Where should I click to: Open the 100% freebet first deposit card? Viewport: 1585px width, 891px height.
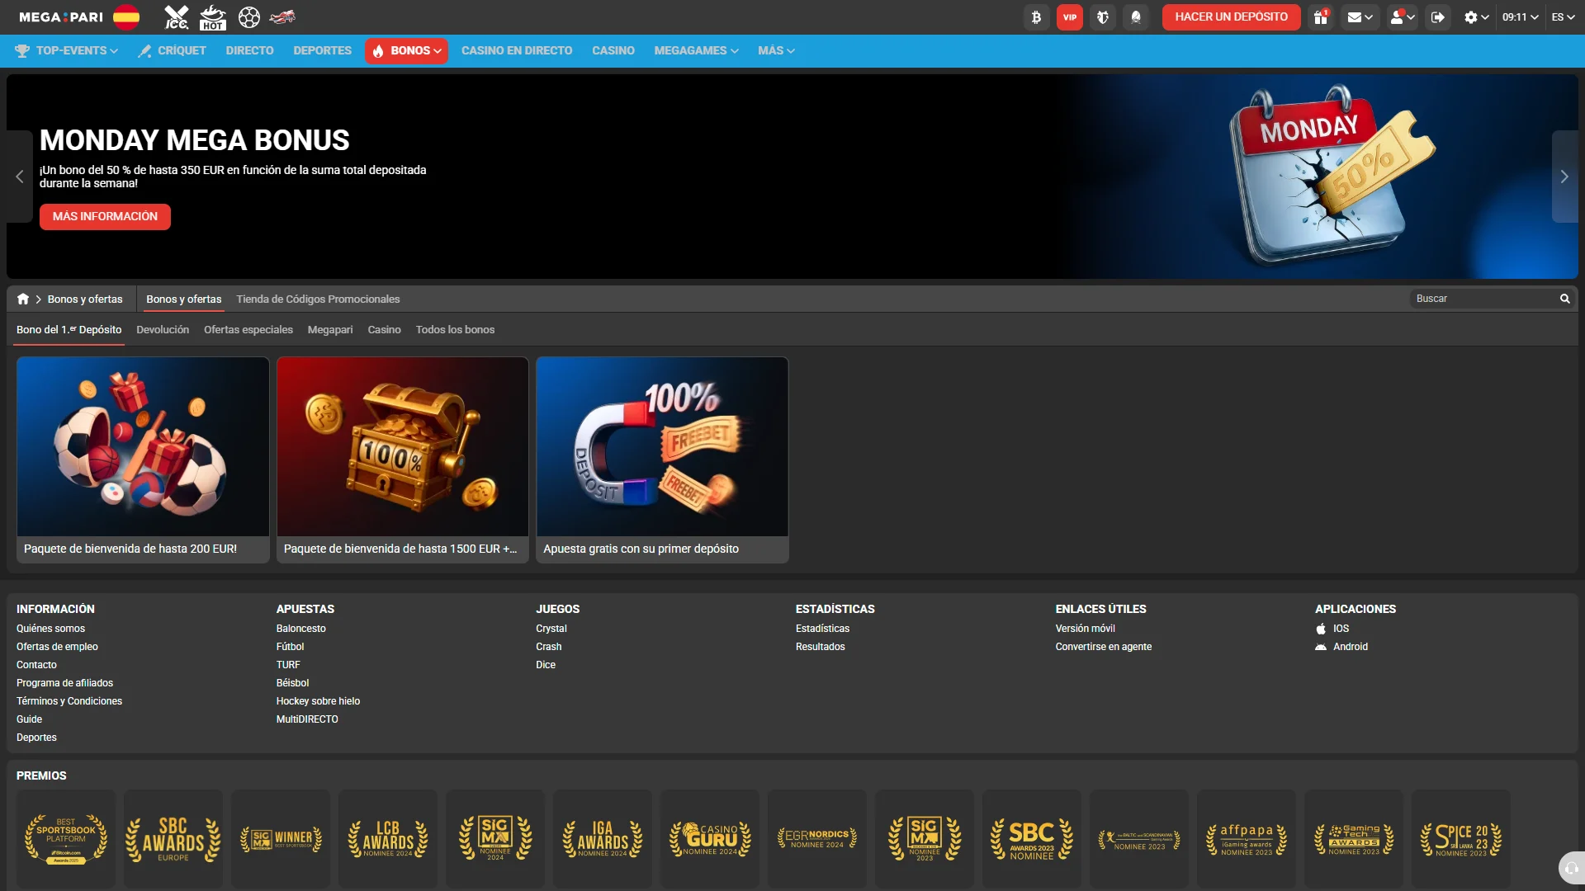pyautogui.click(x=662, y=460)
